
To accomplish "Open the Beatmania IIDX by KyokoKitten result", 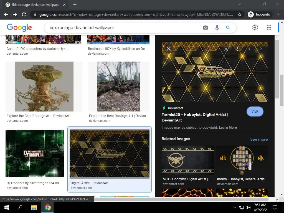I will [117, 49].
